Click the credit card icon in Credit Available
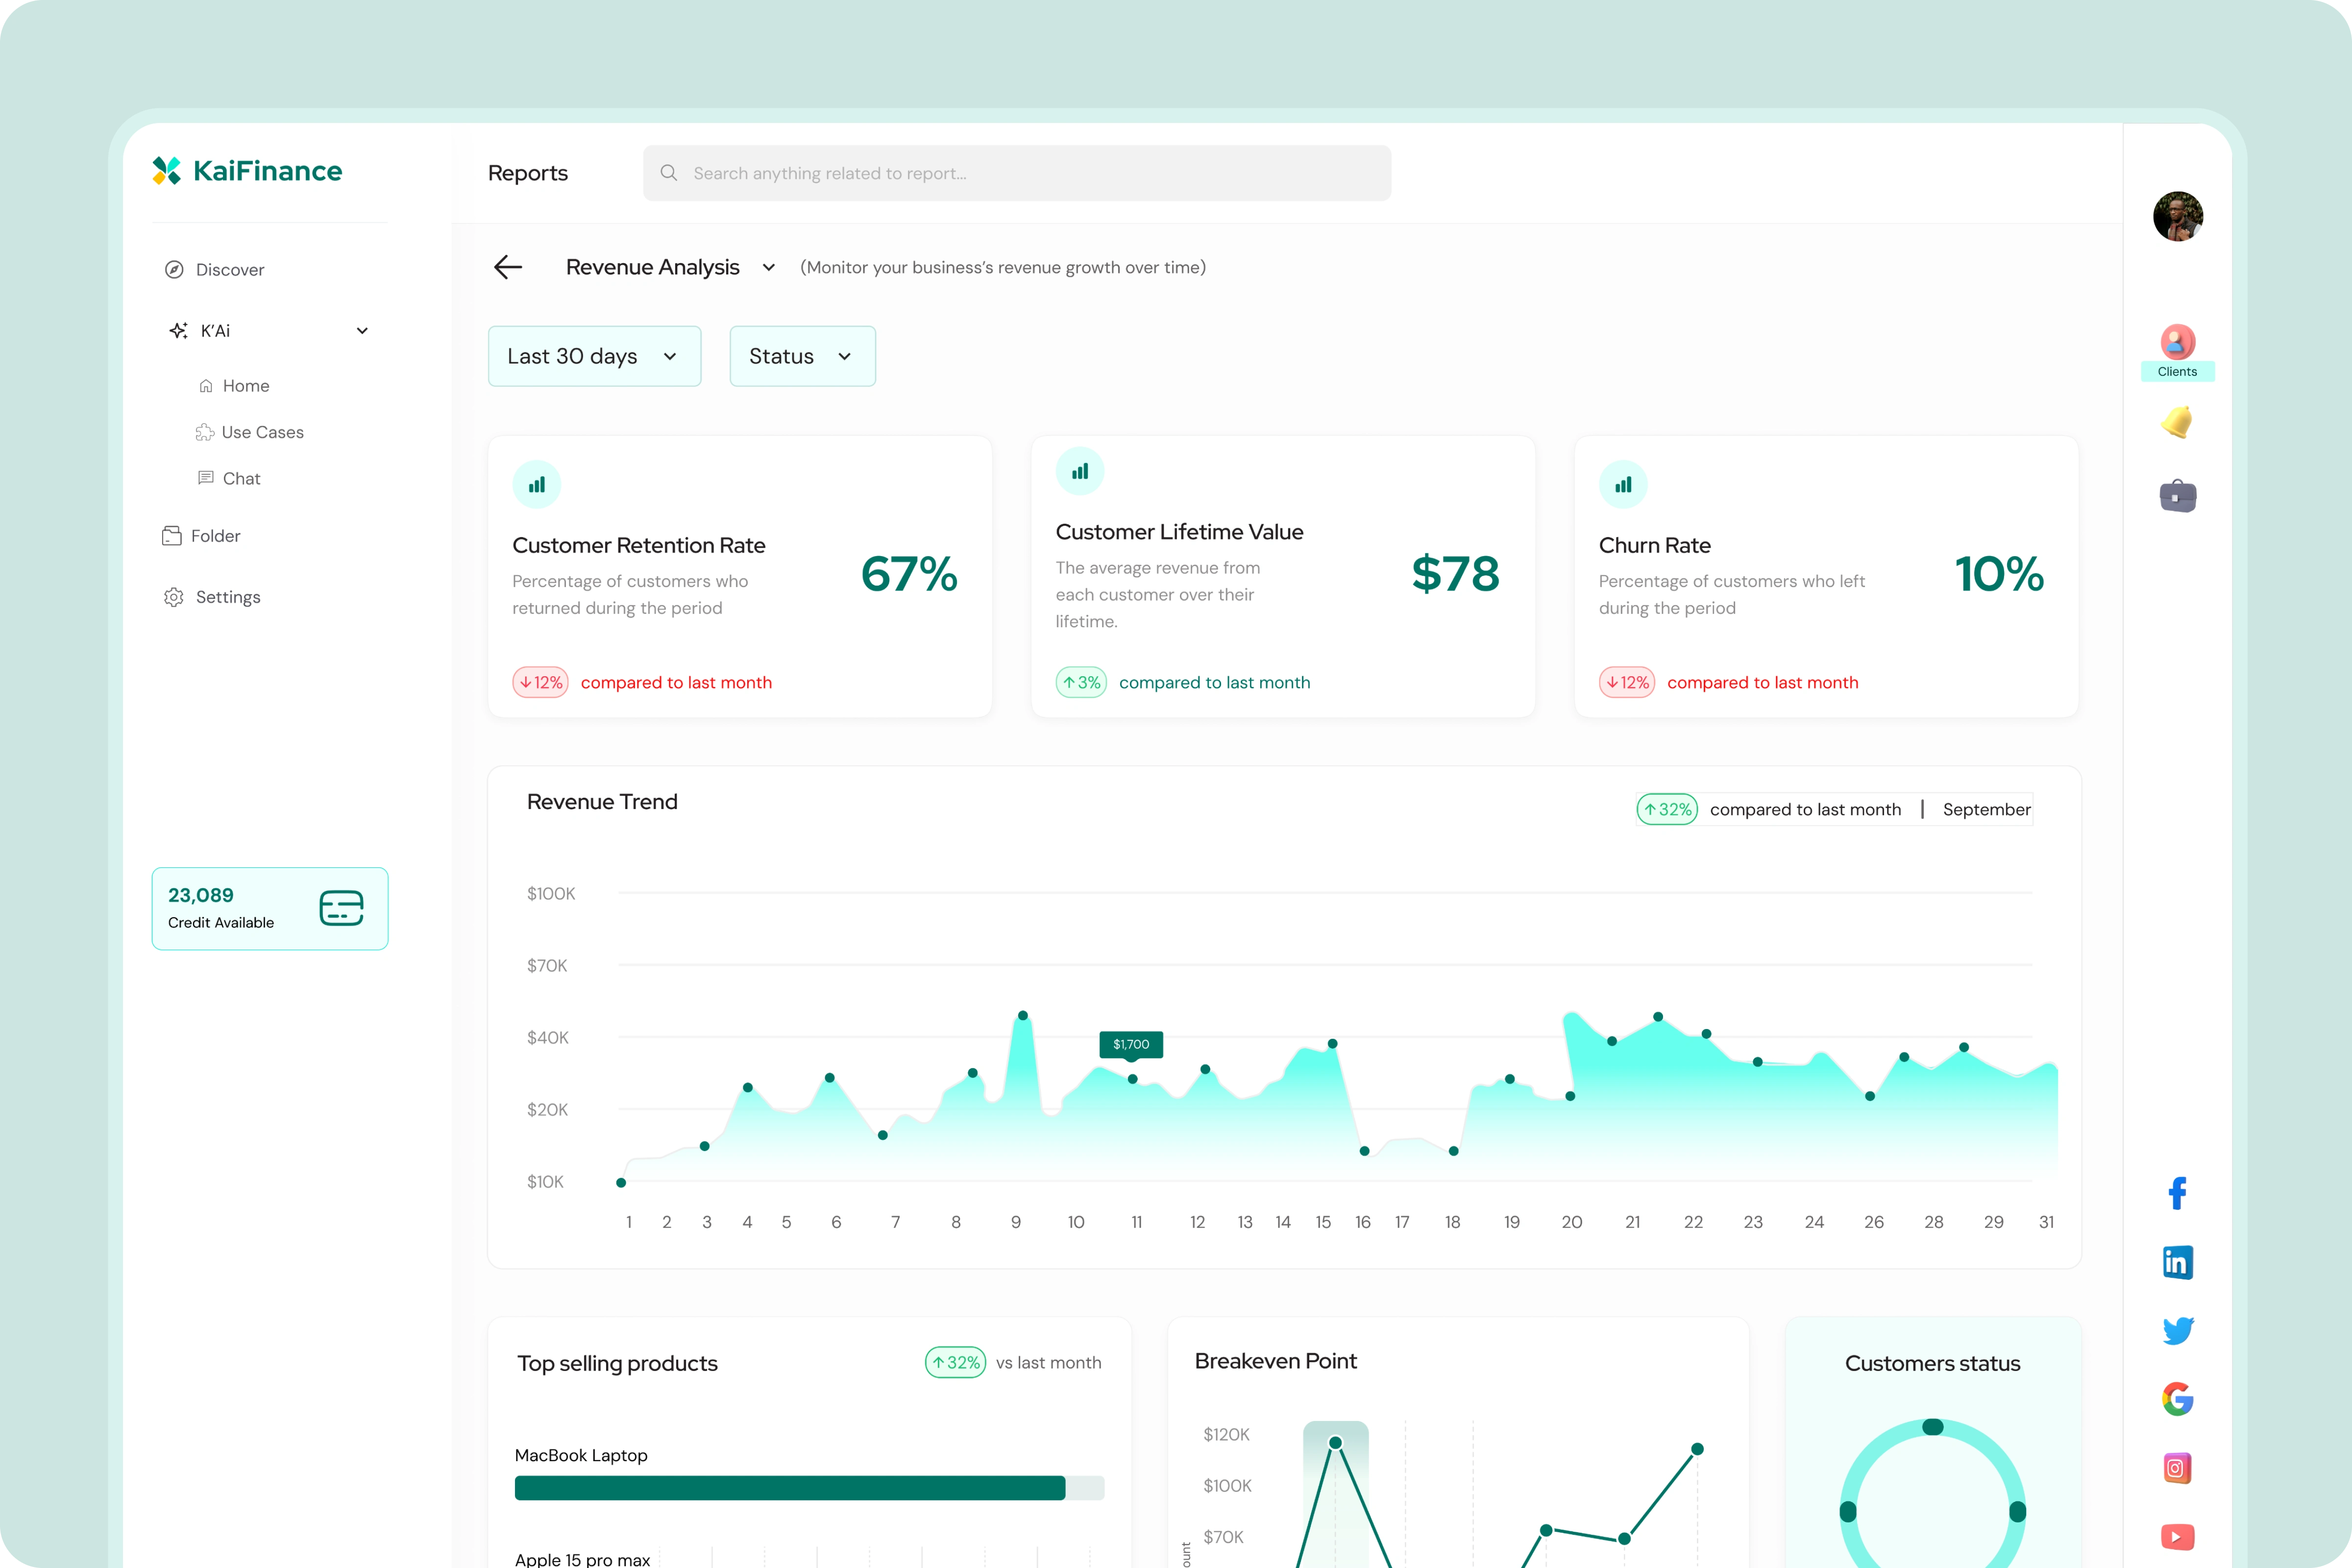The width and height of the screenshot is (2352, 1568). click(341, 908)
